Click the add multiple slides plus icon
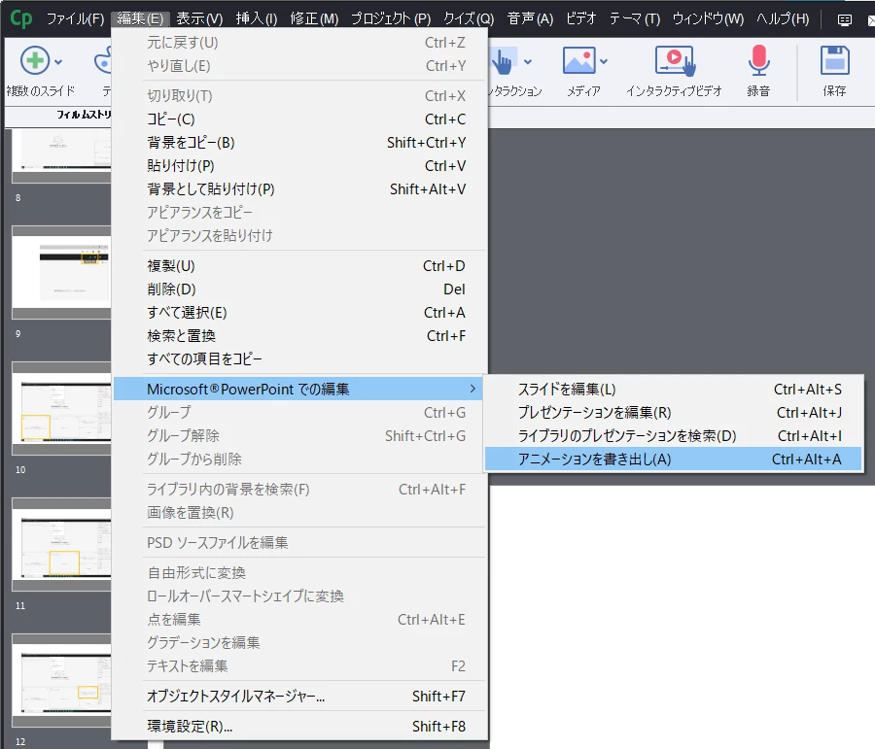The height and width of the screenshot is (749, 875). click(x=35, y=60)
